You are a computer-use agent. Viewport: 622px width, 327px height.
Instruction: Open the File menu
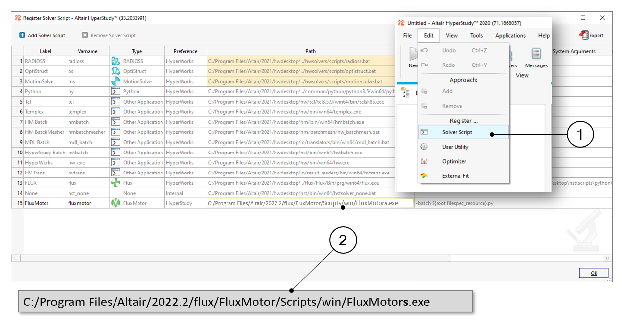(x=407, y=36)
